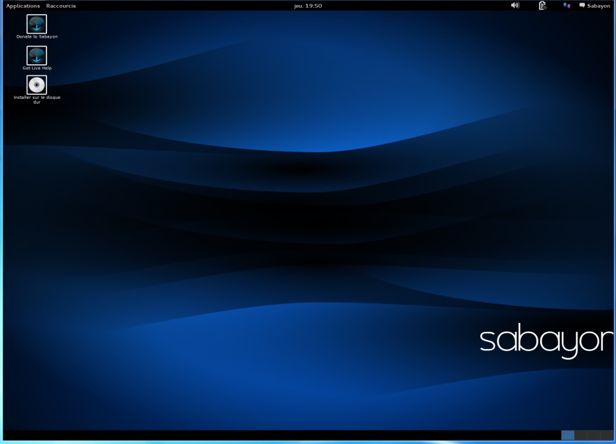Click the battery power indicator icon
The width and height of the screenshot is (616, 444).
(x=543, y=6)
